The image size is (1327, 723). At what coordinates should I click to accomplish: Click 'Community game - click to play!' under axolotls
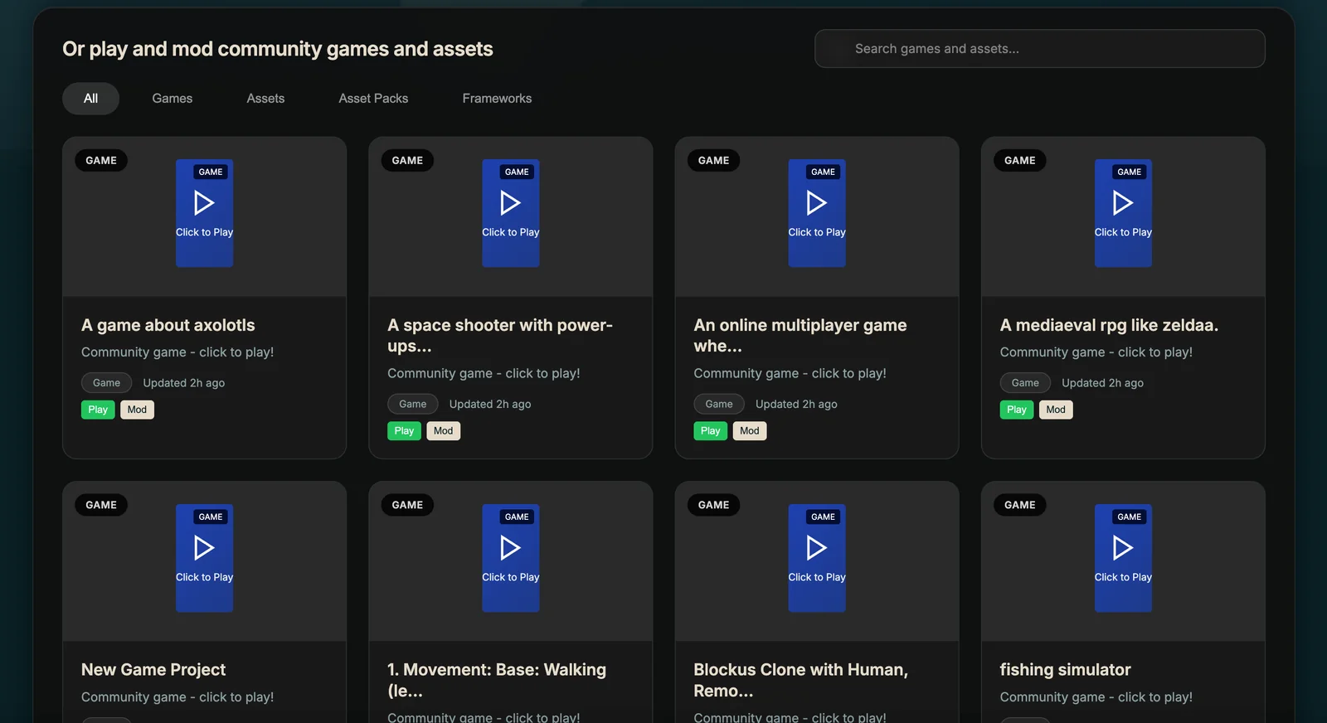[177, 352]
